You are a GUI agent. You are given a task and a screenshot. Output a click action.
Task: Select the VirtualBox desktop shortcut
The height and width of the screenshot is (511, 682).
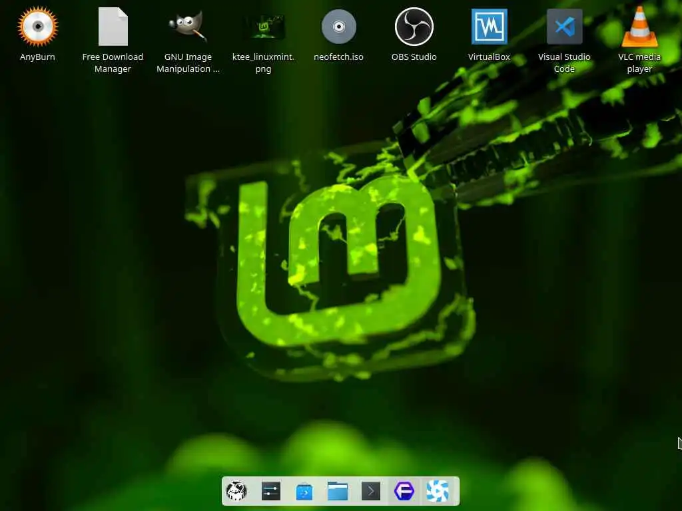pyautogui.click(x=490, y=27)
